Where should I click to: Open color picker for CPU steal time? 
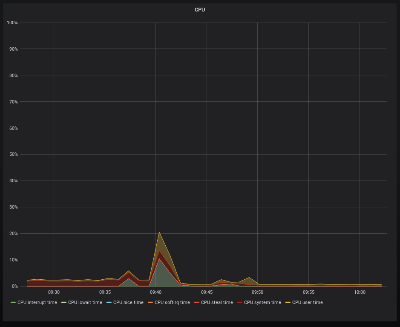(x=197, y=302)
